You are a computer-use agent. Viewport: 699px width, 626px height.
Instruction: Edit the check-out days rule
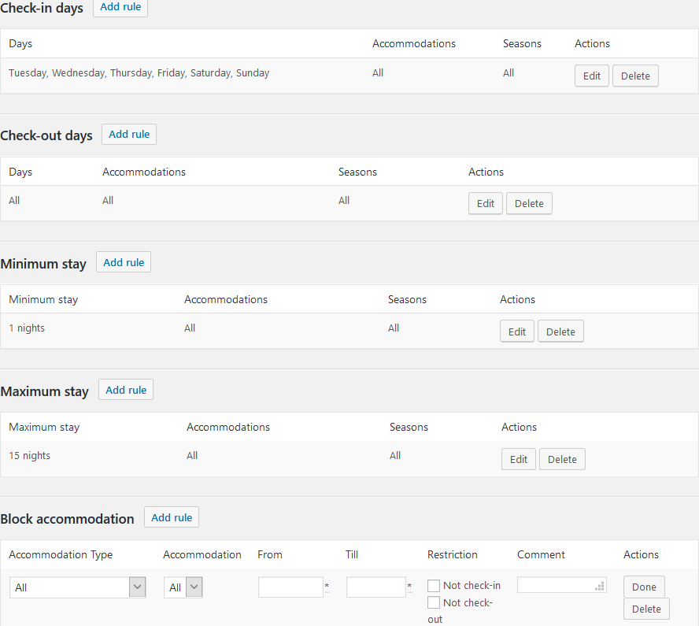[x=486, y=203]
